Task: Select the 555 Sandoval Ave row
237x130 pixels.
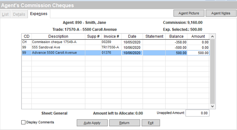Action: coord(58,47)
